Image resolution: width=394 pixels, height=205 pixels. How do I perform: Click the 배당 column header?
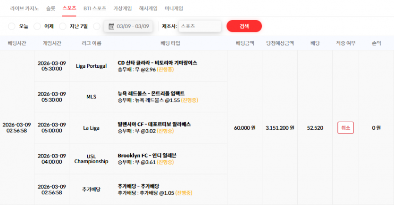tap(315, 43)
